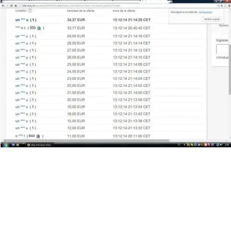The width and height of the screenshot is (231, 249).
Task: Click the volume icon in system tray
Action: (x=221, y=145)
